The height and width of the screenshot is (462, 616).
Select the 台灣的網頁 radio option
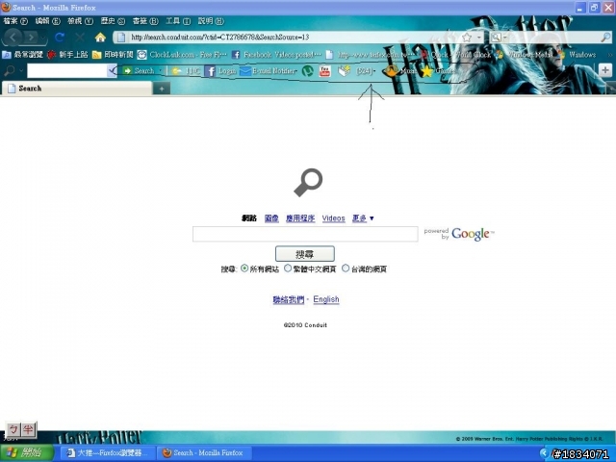[x=346, y=269]
